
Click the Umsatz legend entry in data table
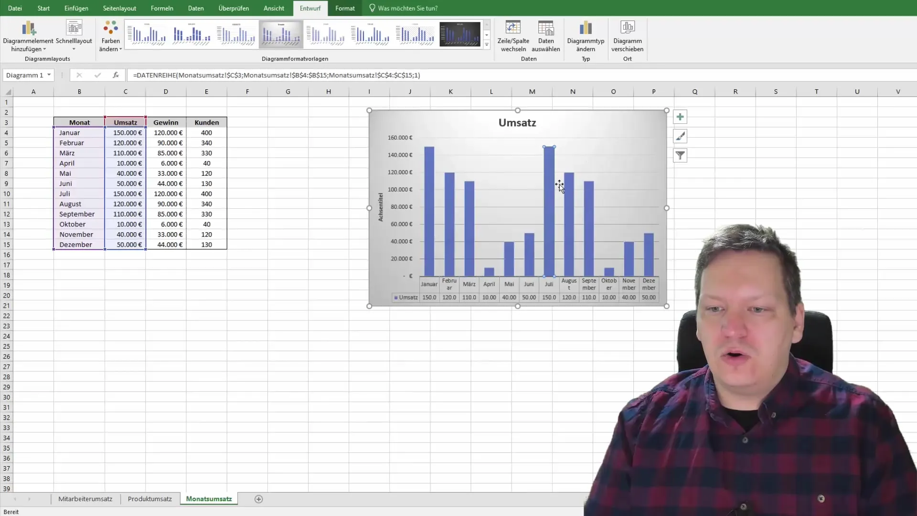coord(406,297)
